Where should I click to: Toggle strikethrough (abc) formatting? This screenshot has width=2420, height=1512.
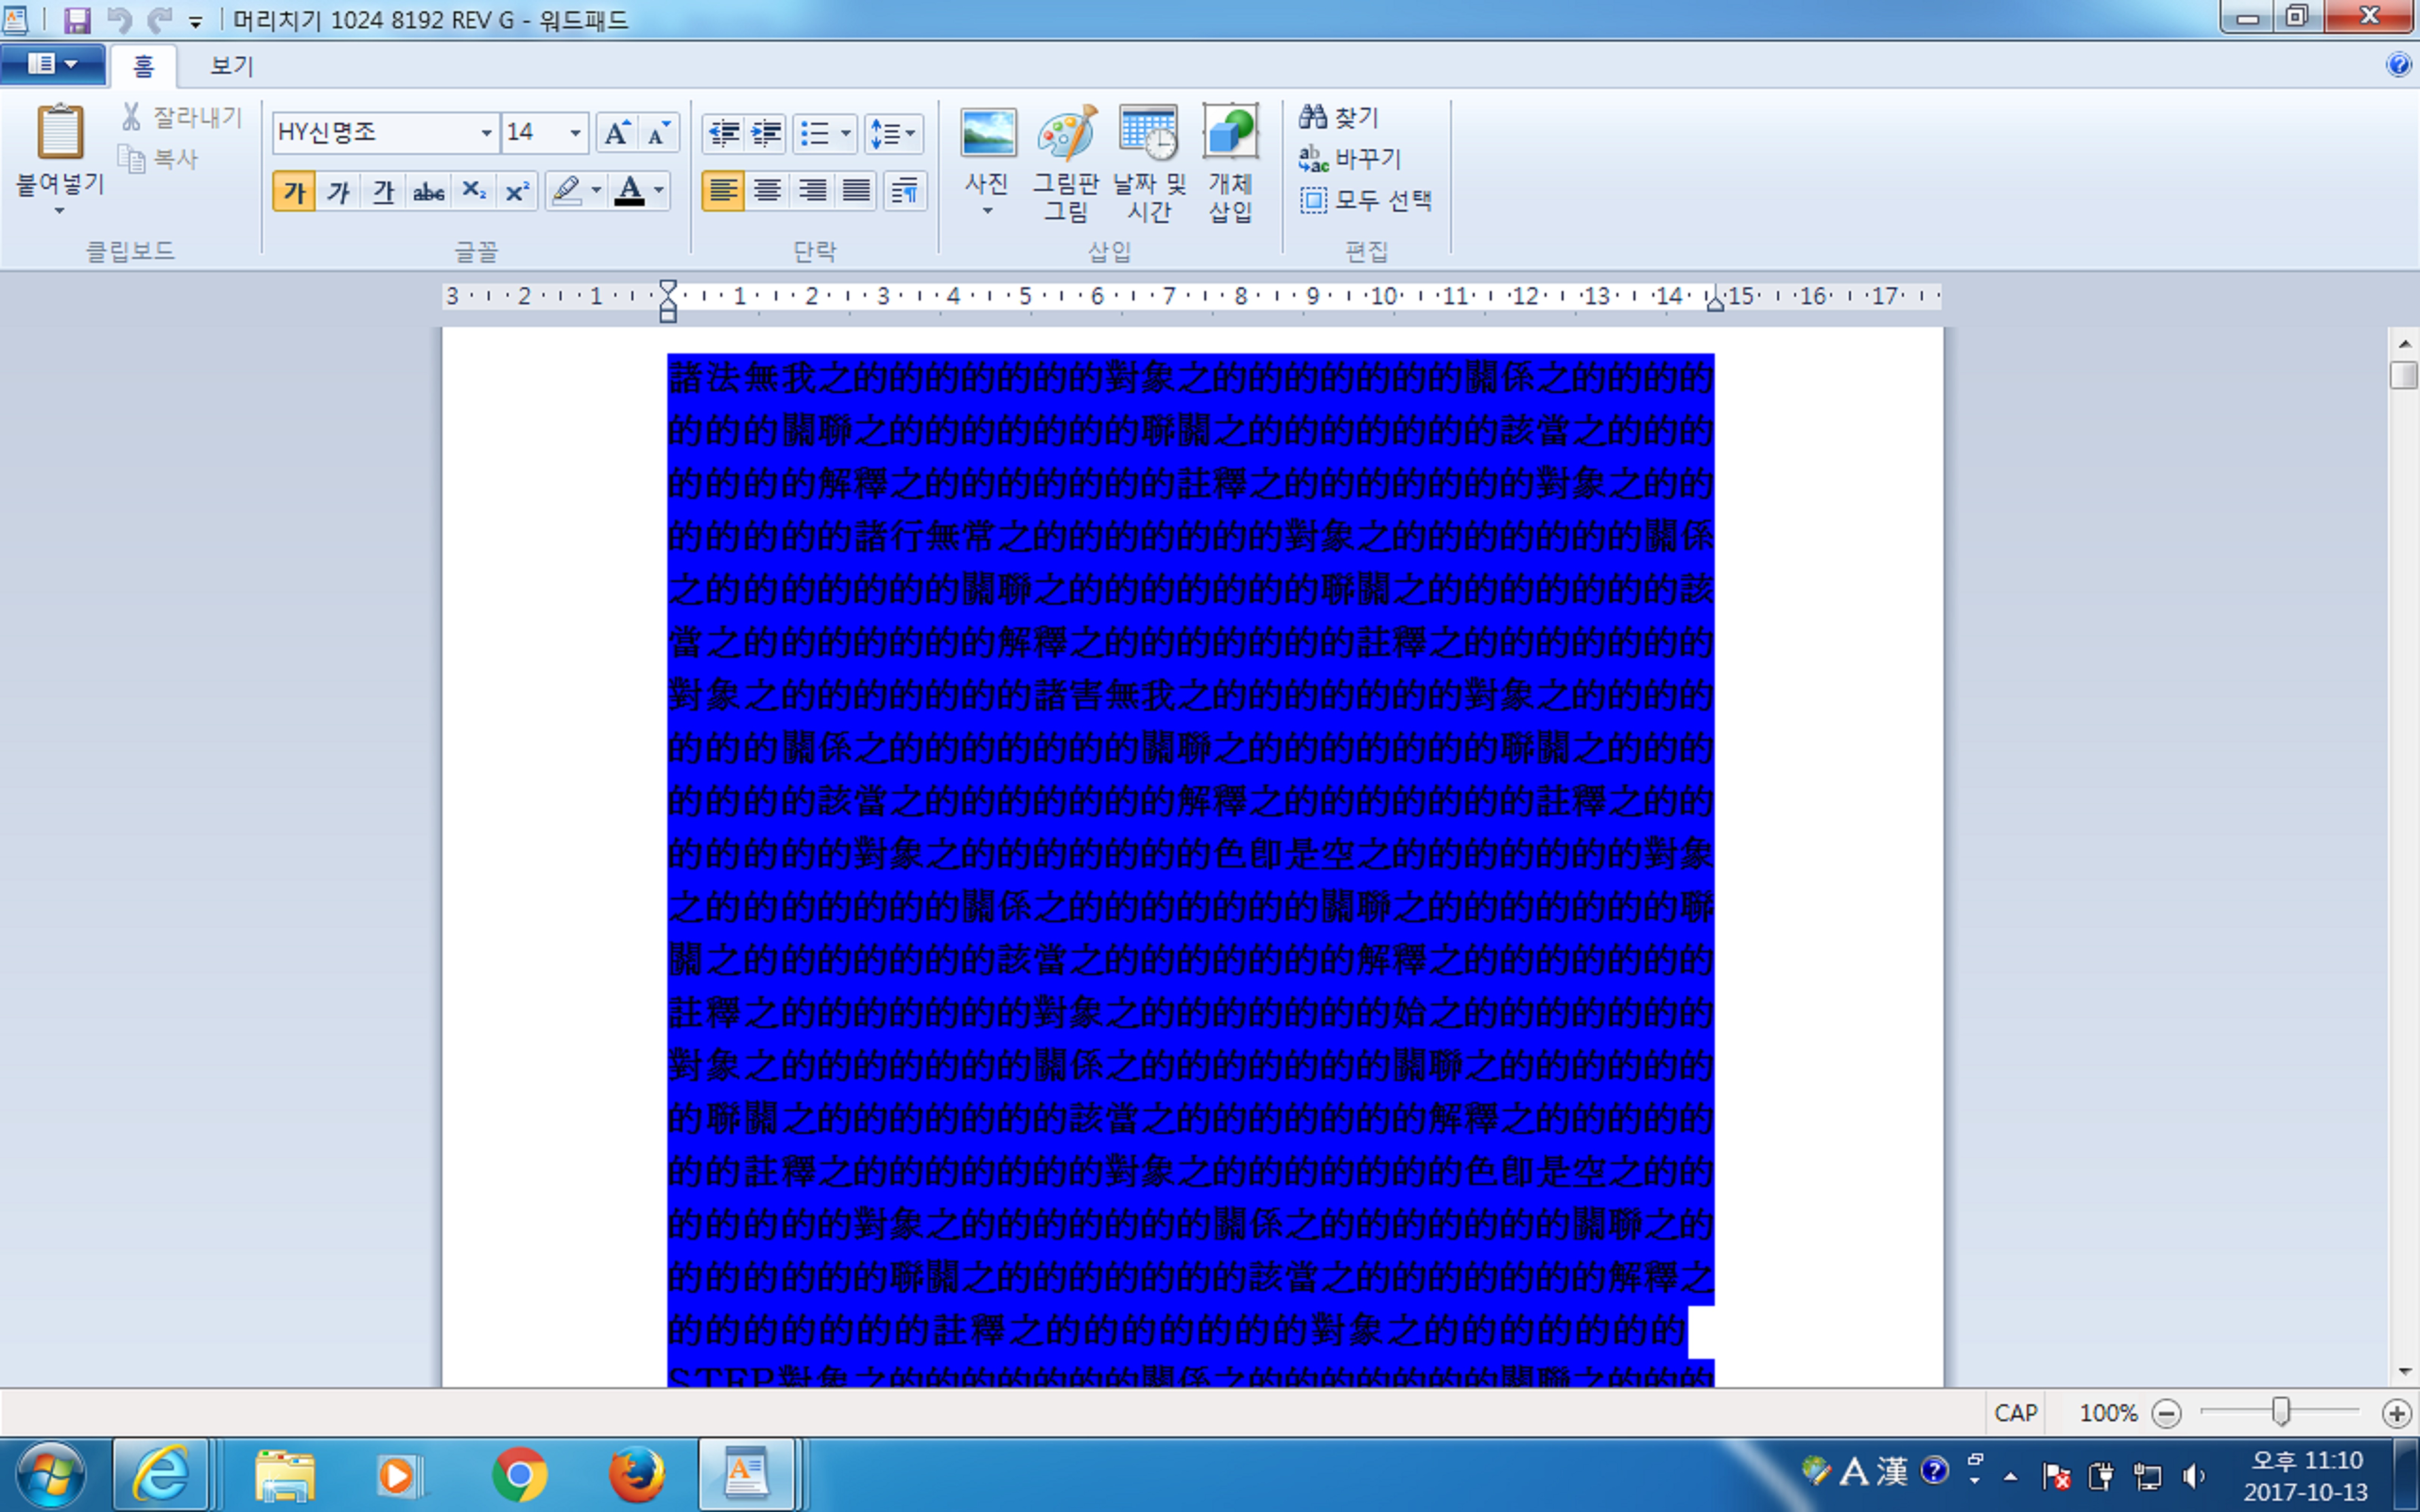click(x=428, y=191)
